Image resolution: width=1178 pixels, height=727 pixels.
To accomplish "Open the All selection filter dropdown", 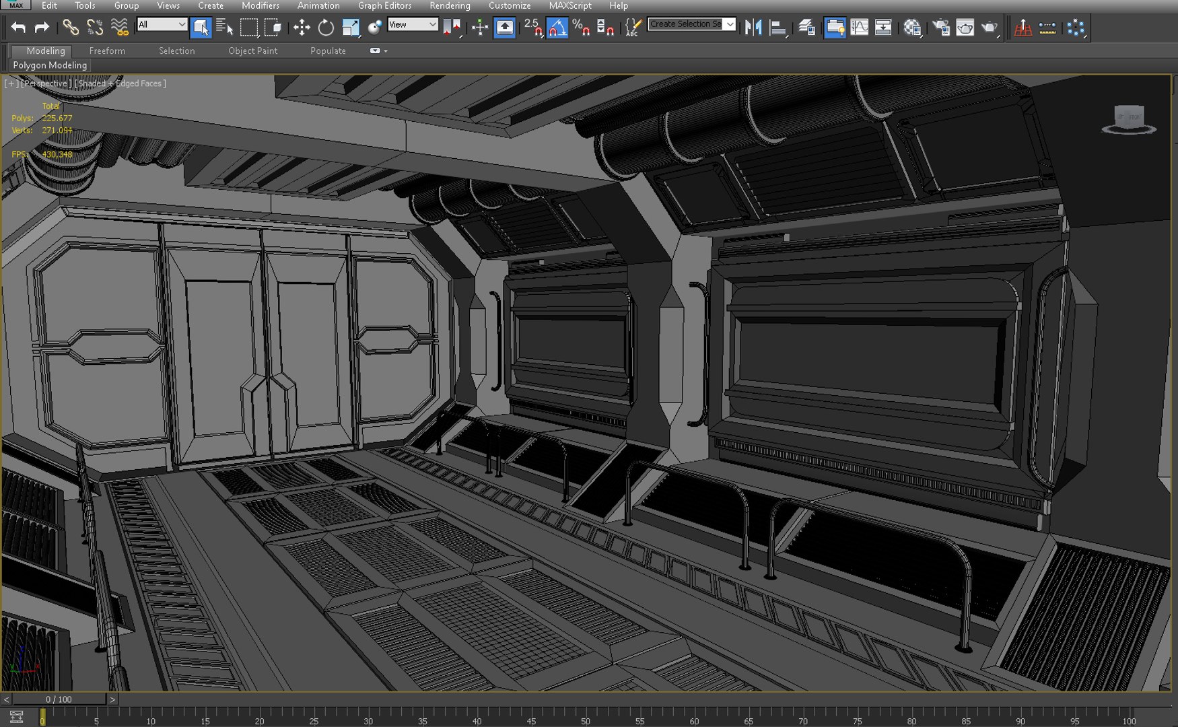I will [162, 24].
